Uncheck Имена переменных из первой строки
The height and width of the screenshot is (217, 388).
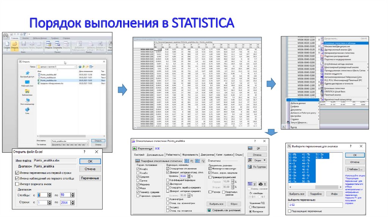tap(17, 172)
